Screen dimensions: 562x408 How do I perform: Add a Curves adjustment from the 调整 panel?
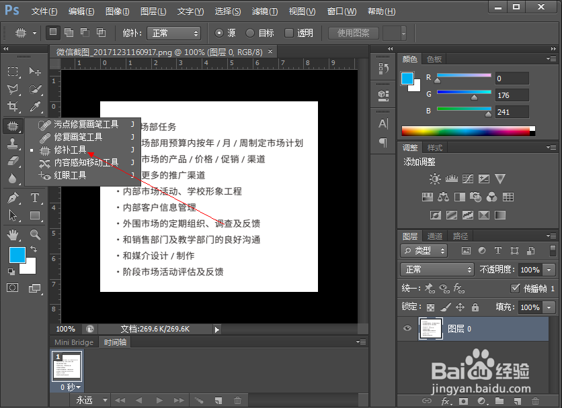point(467,178)
